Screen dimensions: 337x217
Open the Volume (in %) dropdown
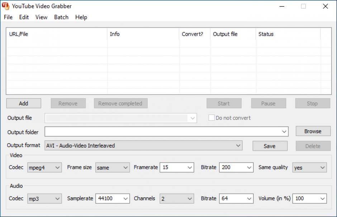point(309,198)
